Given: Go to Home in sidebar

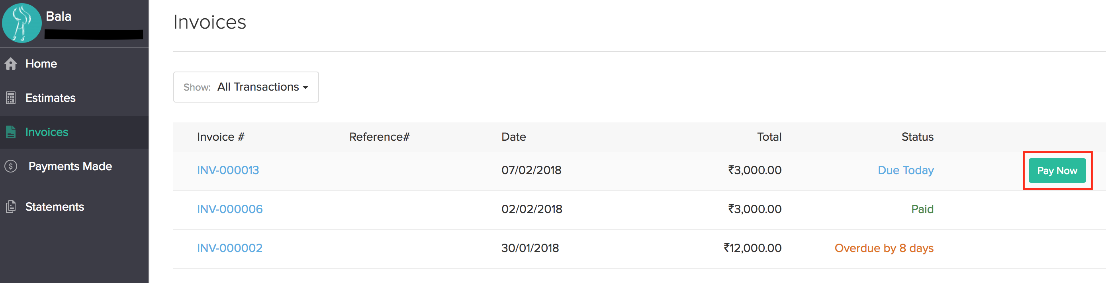Looking at the screenshot, I should pos(41,64).
